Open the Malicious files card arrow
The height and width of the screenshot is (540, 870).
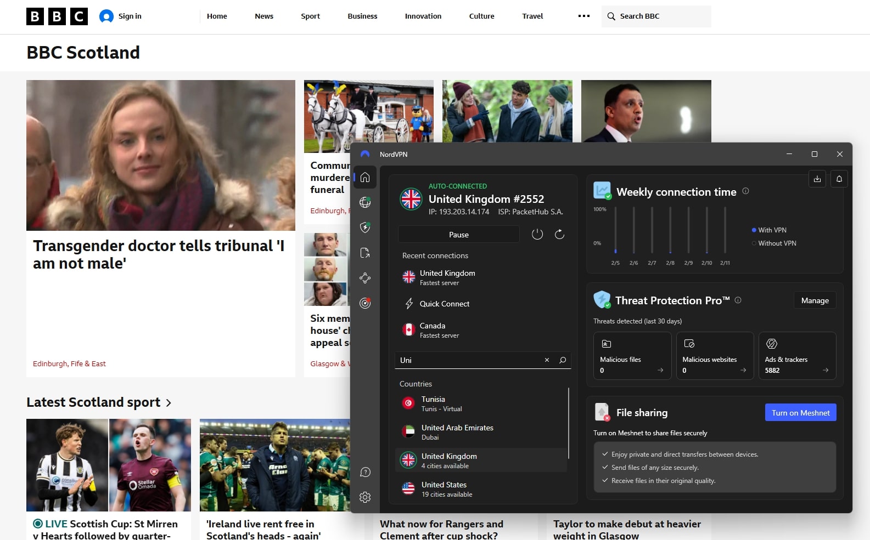660,371
